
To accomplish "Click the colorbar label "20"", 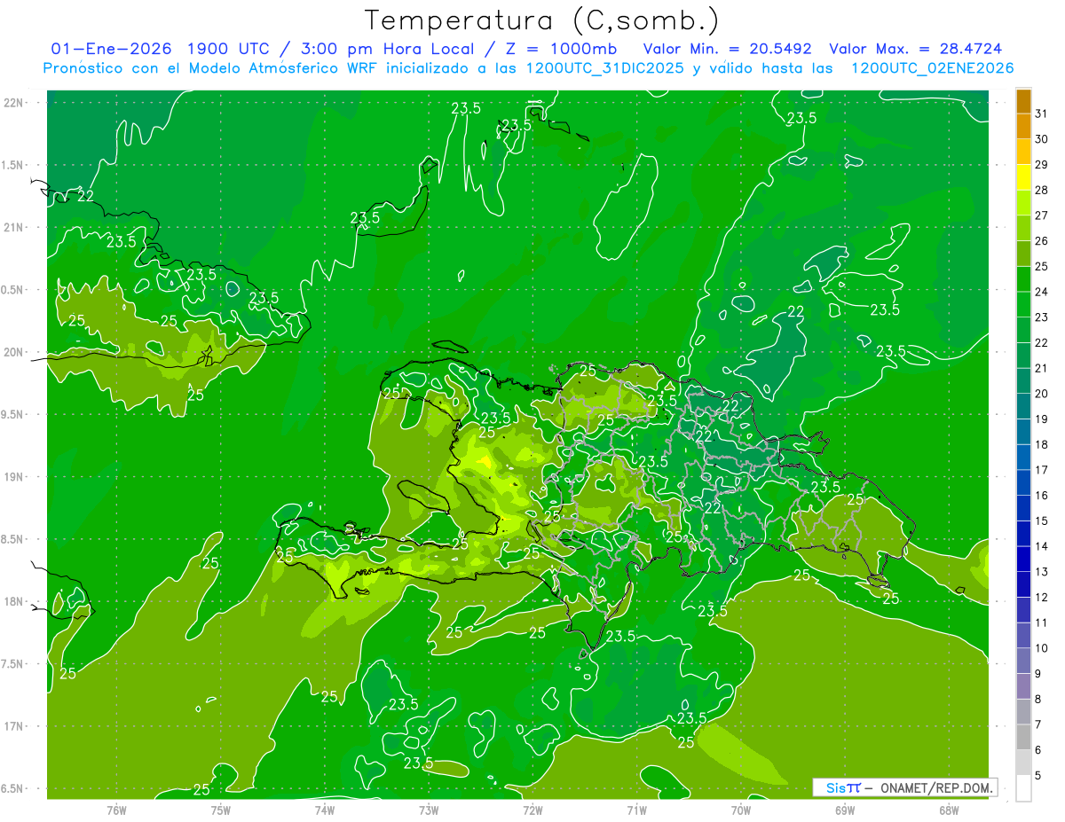I will 1042,393.
